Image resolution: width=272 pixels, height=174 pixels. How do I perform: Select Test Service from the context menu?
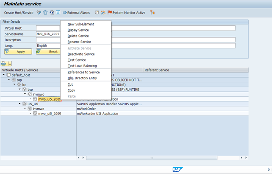click(x=77, y=60)
